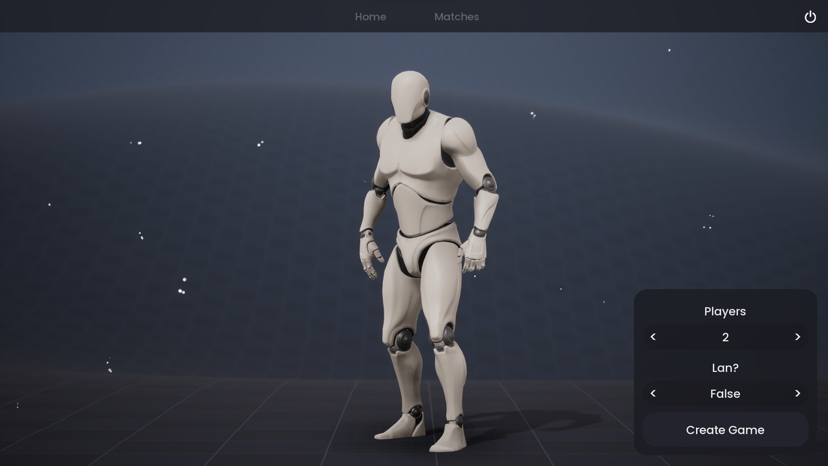The height and width of the screenshot is (466, 828).
Task: Decrease Players count with left arrow
Action: tap(653, 337)
